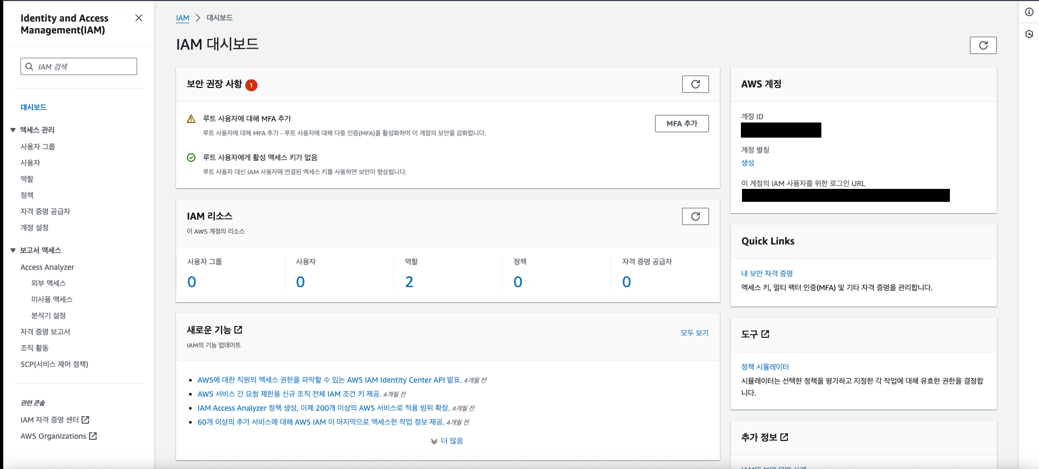Open the 자격 증명 공급자 count of 0
The height and width of the screenshot is (469, 1039).
[626, 282]
